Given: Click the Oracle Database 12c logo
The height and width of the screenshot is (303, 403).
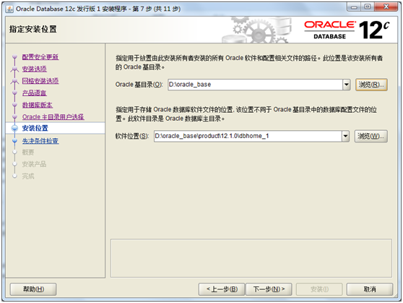Looking at the screenshot, I should click(347, 30).
